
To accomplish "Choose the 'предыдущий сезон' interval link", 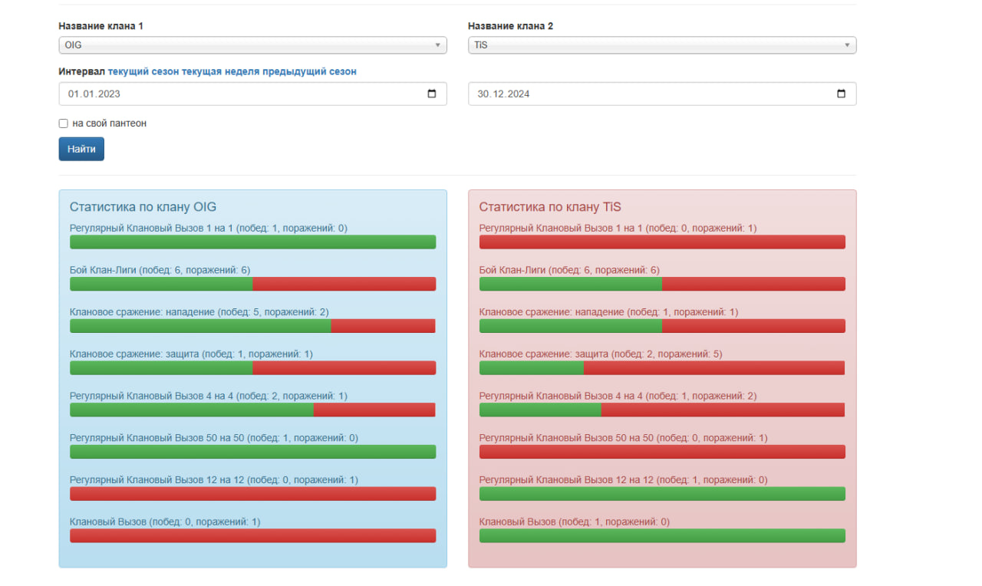I will [309, 71].
